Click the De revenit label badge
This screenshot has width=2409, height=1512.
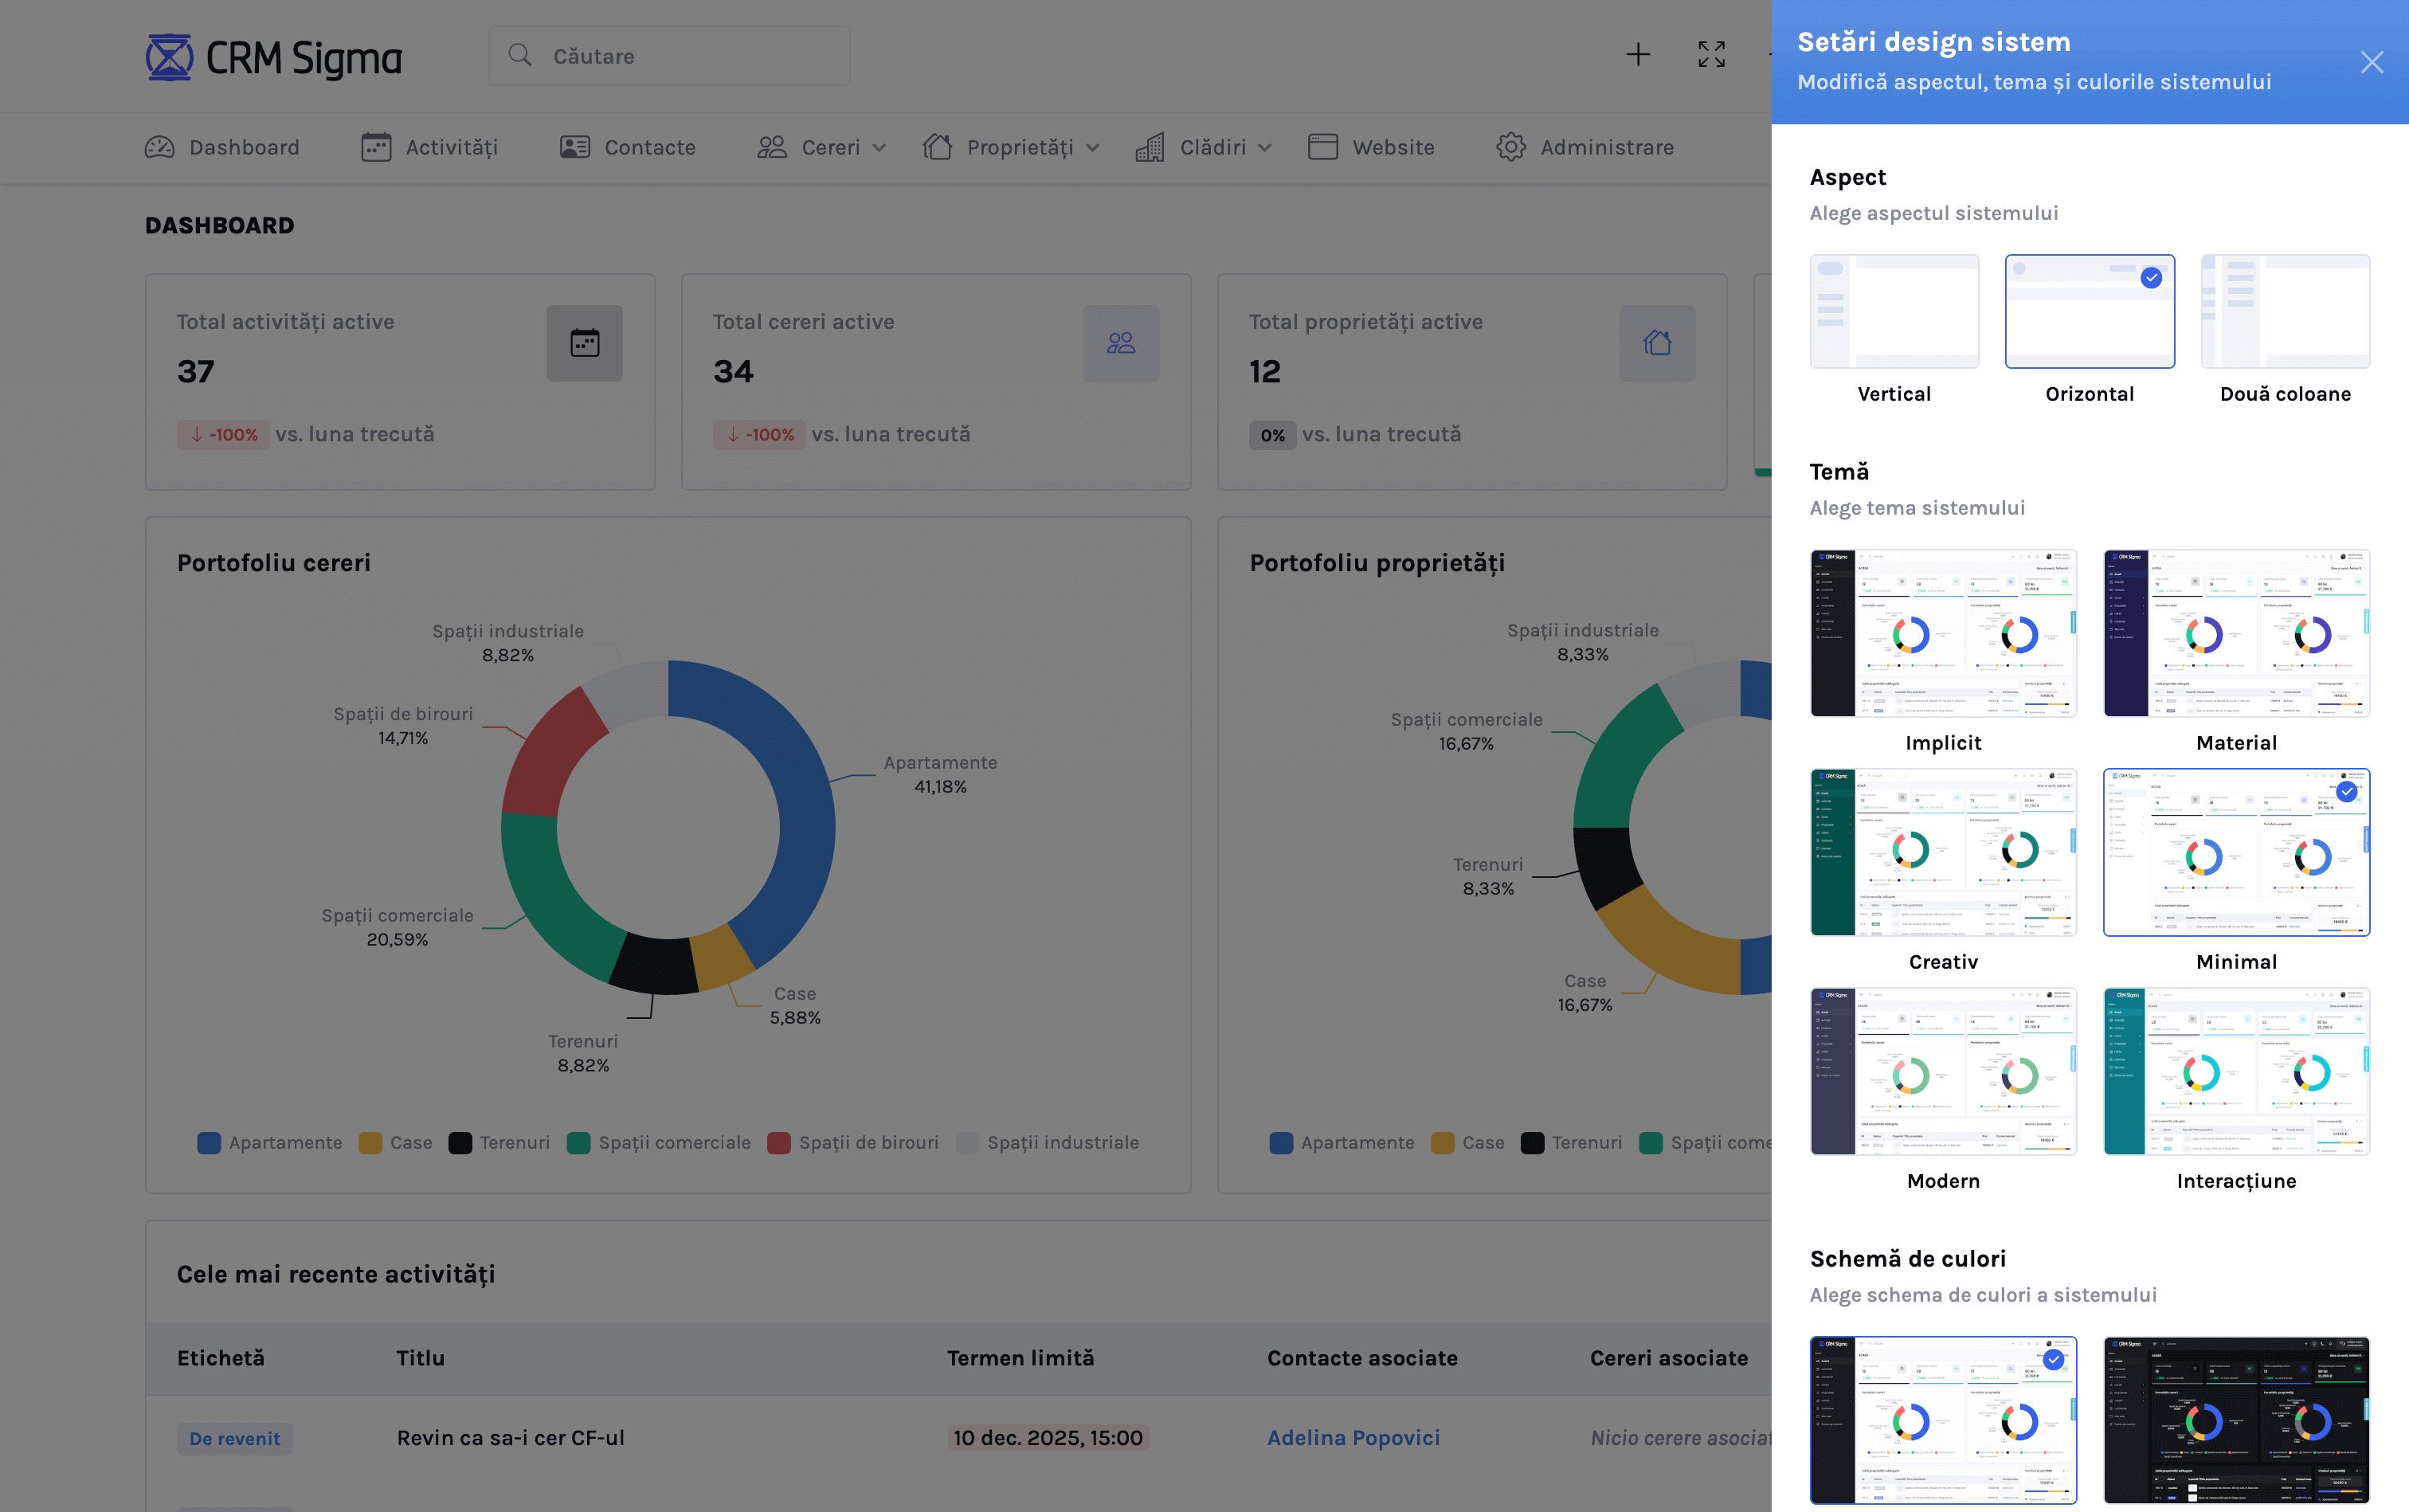pos(235,1438)
